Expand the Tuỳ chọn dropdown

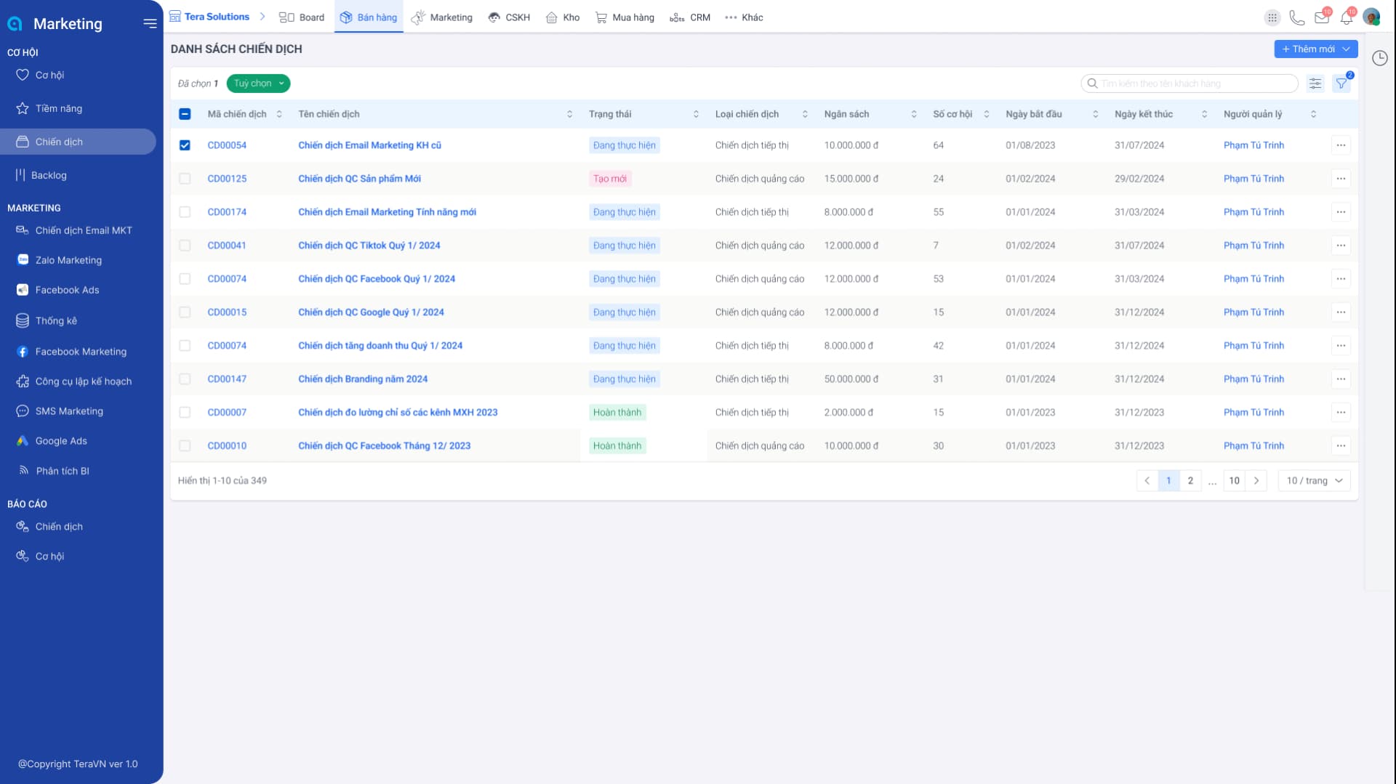tap(258, 84)
